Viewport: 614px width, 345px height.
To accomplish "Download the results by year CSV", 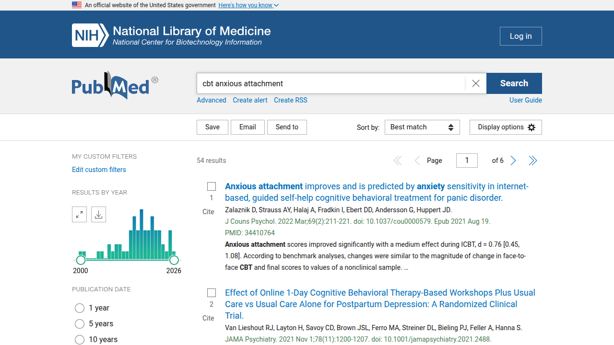I will (98, 215).
